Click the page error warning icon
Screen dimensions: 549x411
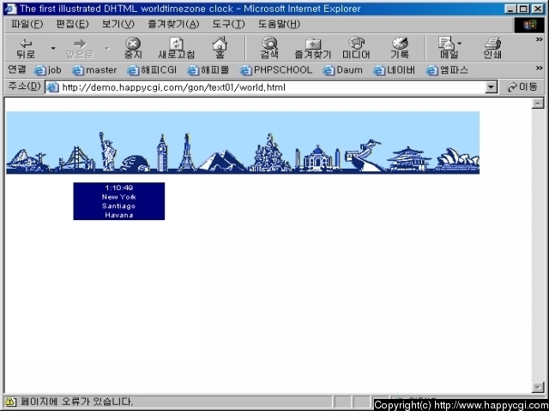pos(10,402)
